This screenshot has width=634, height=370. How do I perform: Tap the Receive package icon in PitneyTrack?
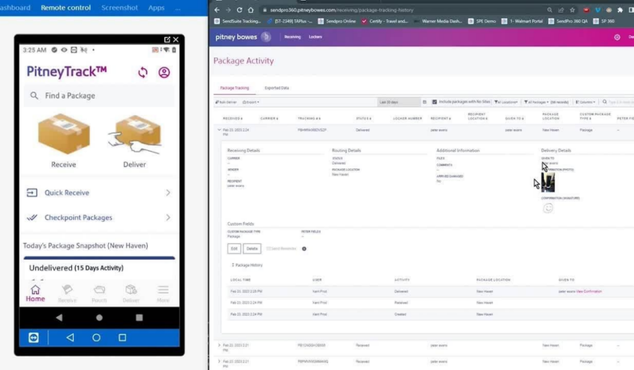coord(63,135)
